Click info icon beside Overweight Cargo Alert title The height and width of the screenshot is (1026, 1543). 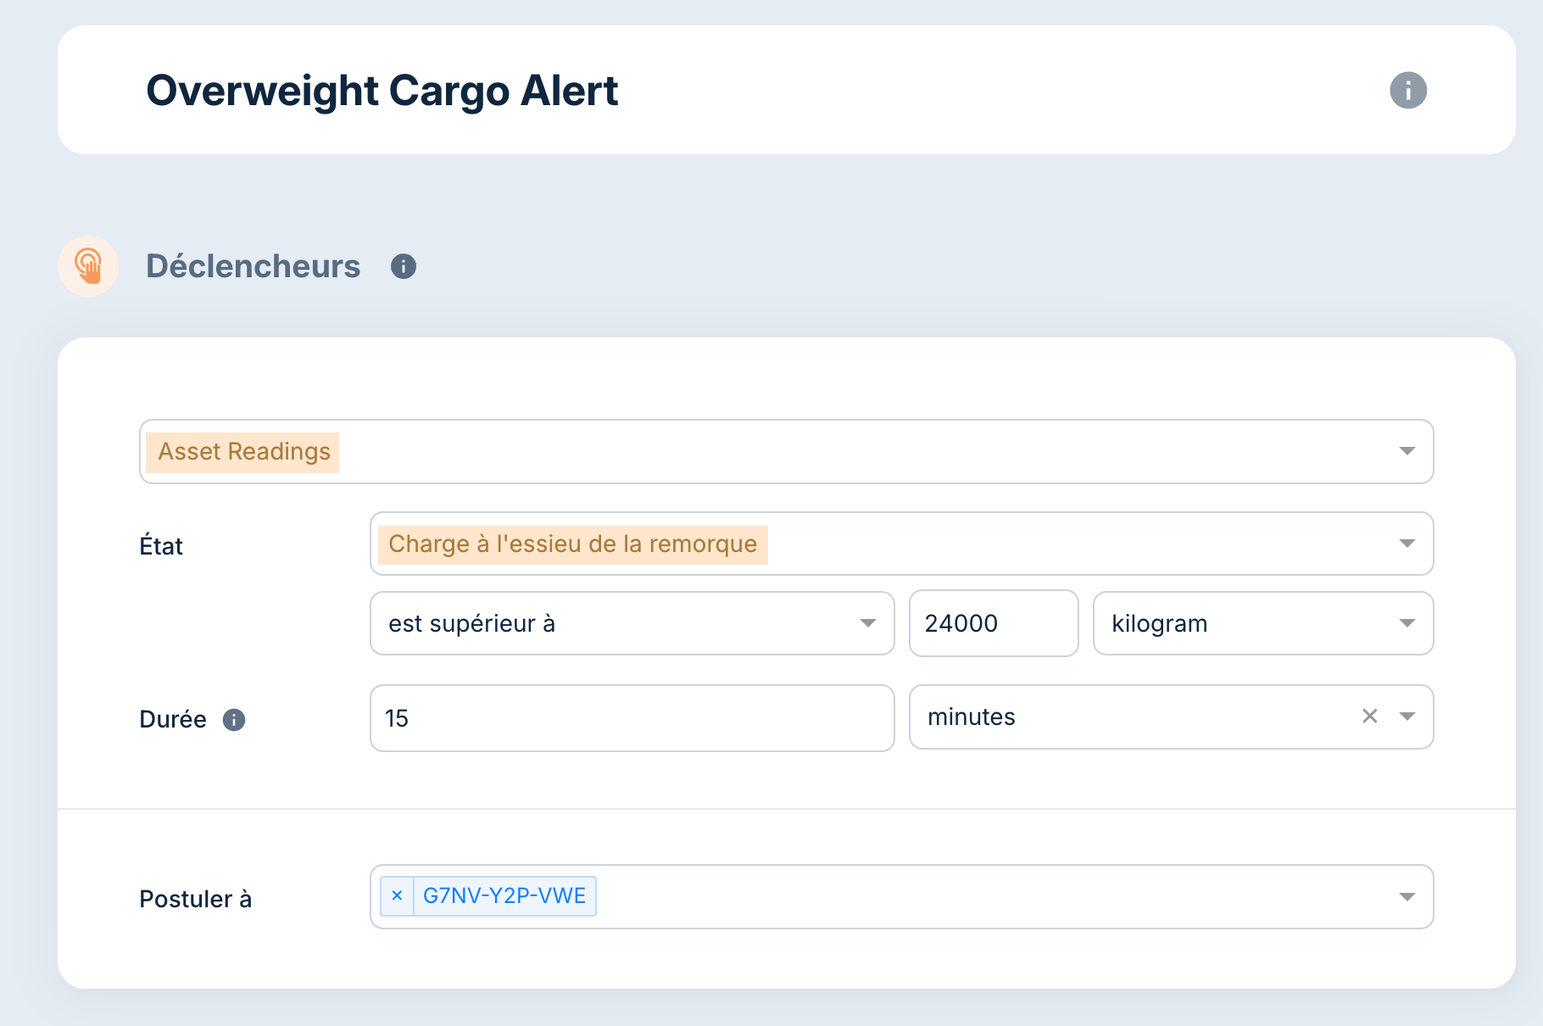[x=1408, y=91]
